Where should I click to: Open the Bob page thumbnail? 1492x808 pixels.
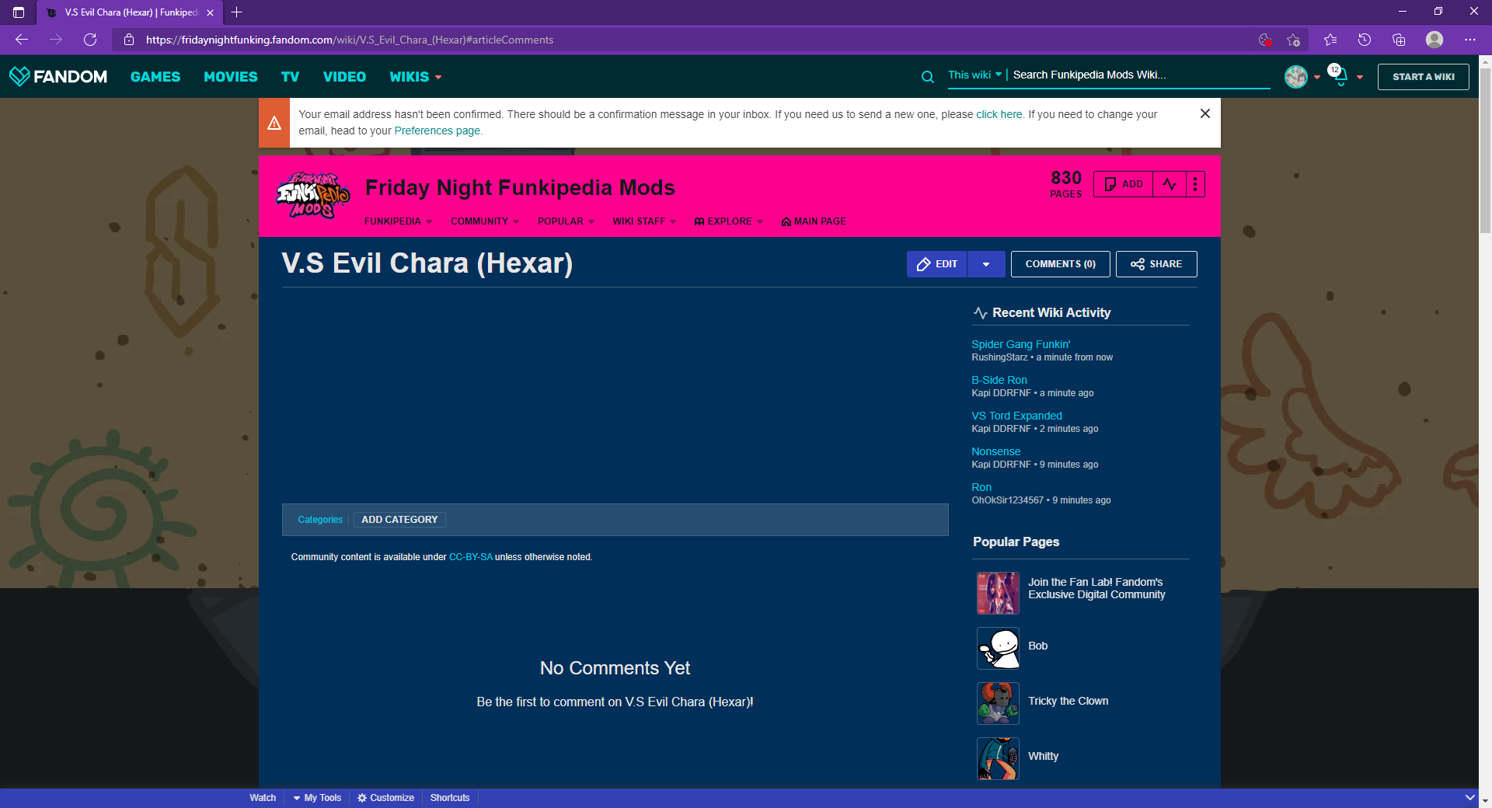pyautogui.click(x=998, y=648)
